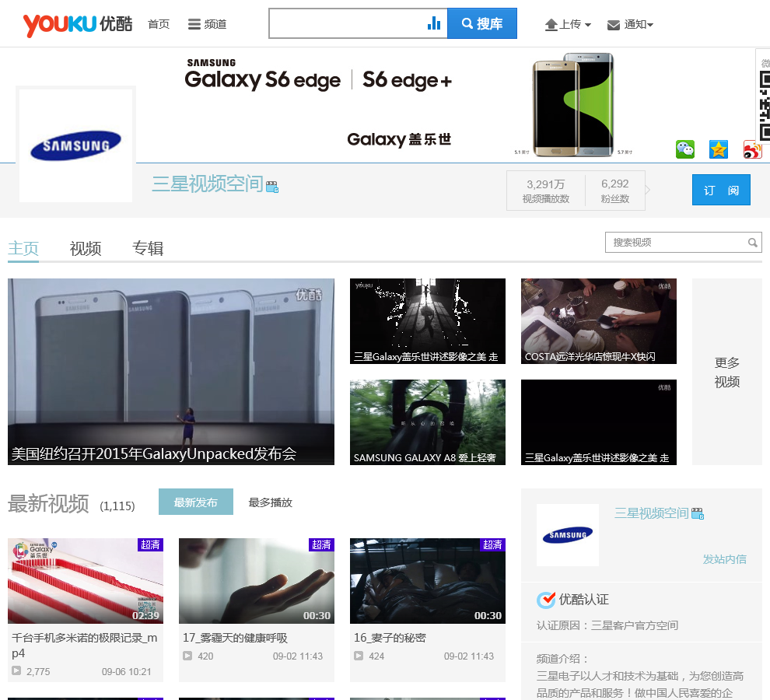The height and width of the screenshot is (700, 770).
Task: Expand the arrow beside fan stats
Action: 648,190
